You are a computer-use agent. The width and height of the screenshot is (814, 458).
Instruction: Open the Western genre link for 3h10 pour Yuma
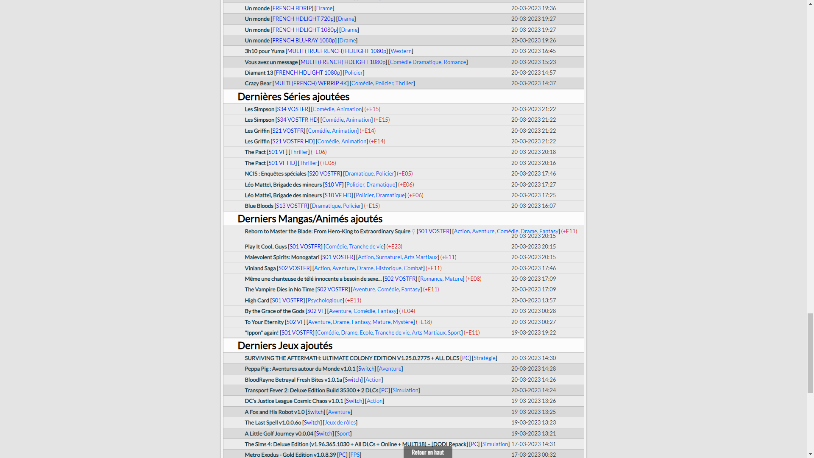(x=401, y=51)
